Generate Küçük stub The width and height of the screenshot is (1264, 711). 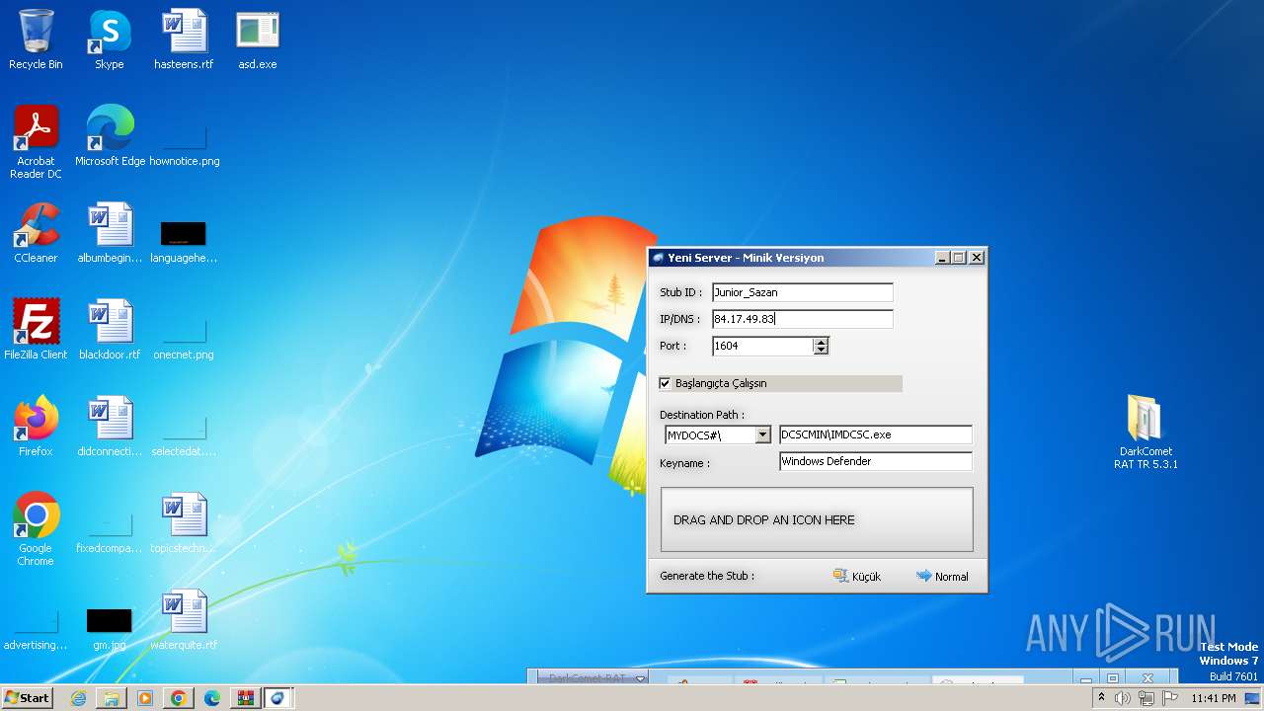pos(857,576)
